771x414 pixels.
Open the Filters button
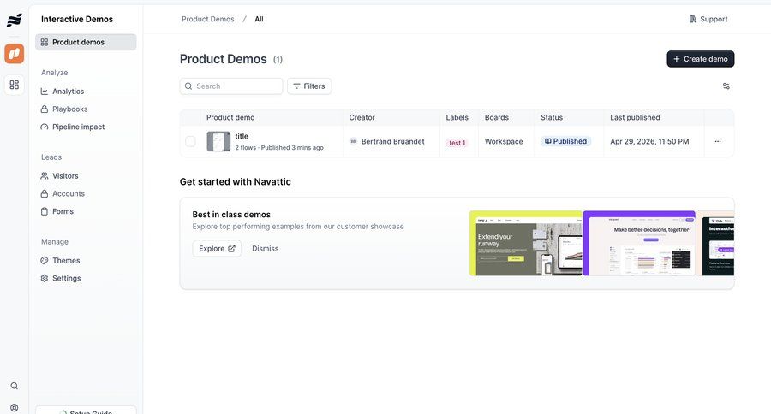309,86
